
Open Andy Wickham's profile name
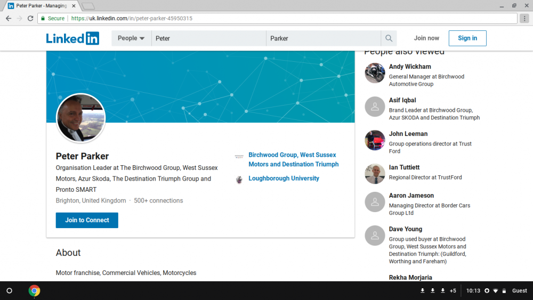coord(410,67)
